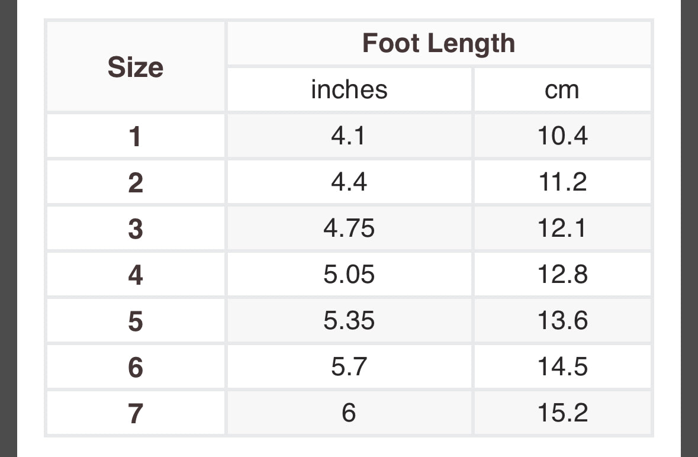Click the 5.7 inches cell
The image size is (698, 457).
coord(349,367)
